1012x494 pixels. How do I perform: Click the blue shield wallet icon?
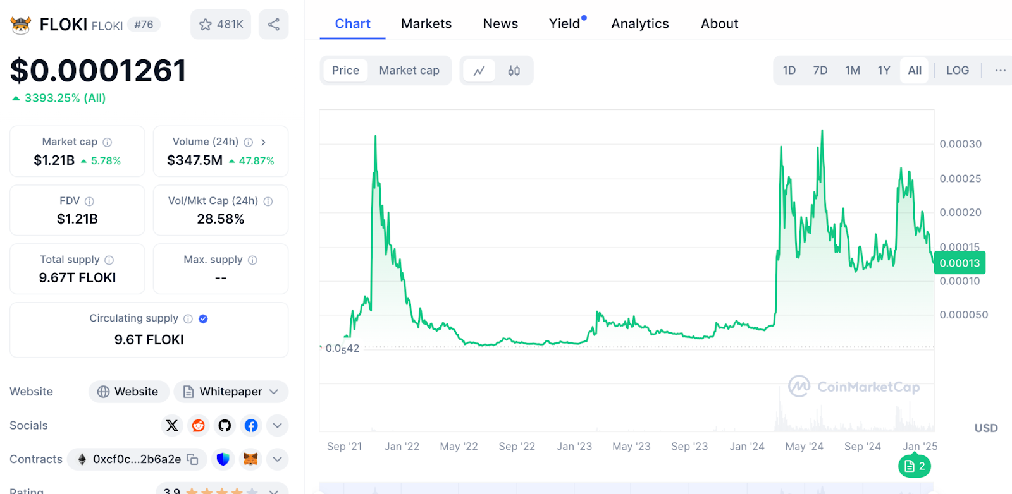click(223, 459)
